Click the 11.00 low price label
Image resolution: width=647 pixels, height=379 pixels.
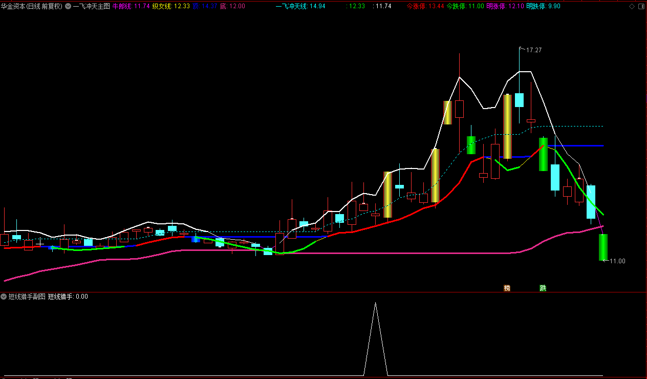point(617,261)
